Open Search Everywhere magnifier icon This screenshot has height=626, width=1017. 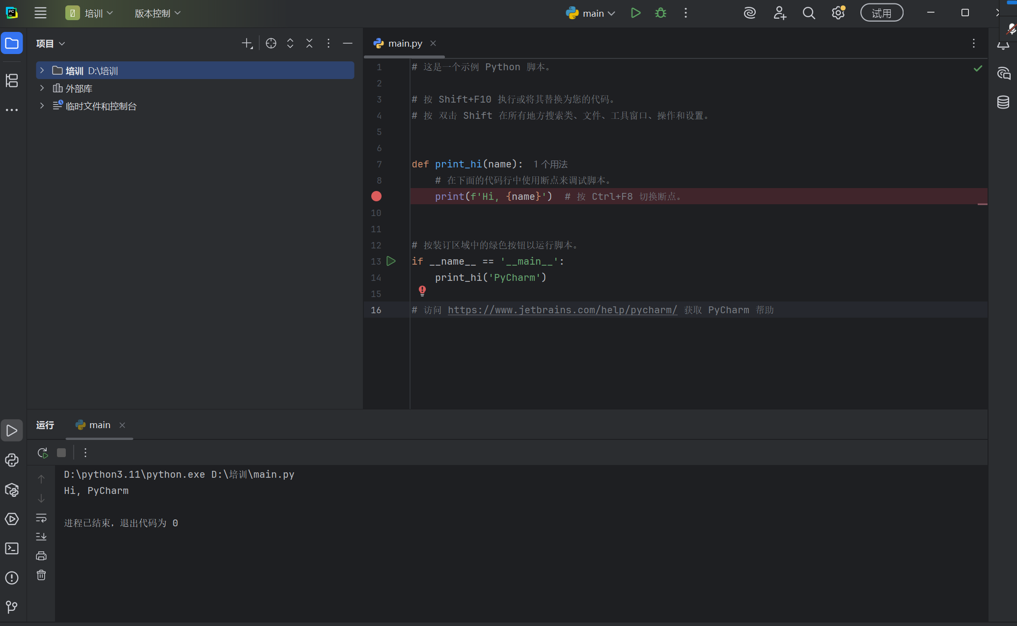pyautogui.click(x=809, y=13)
